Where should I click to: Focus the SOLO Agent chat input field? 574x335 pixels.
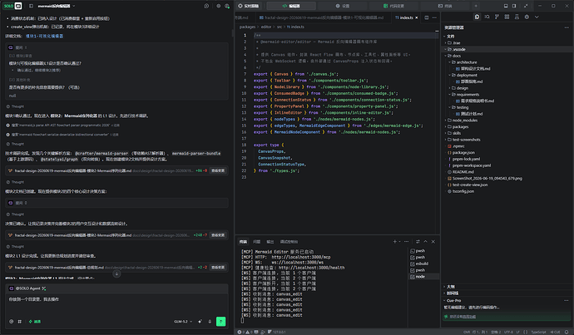[x=116, y=304]
